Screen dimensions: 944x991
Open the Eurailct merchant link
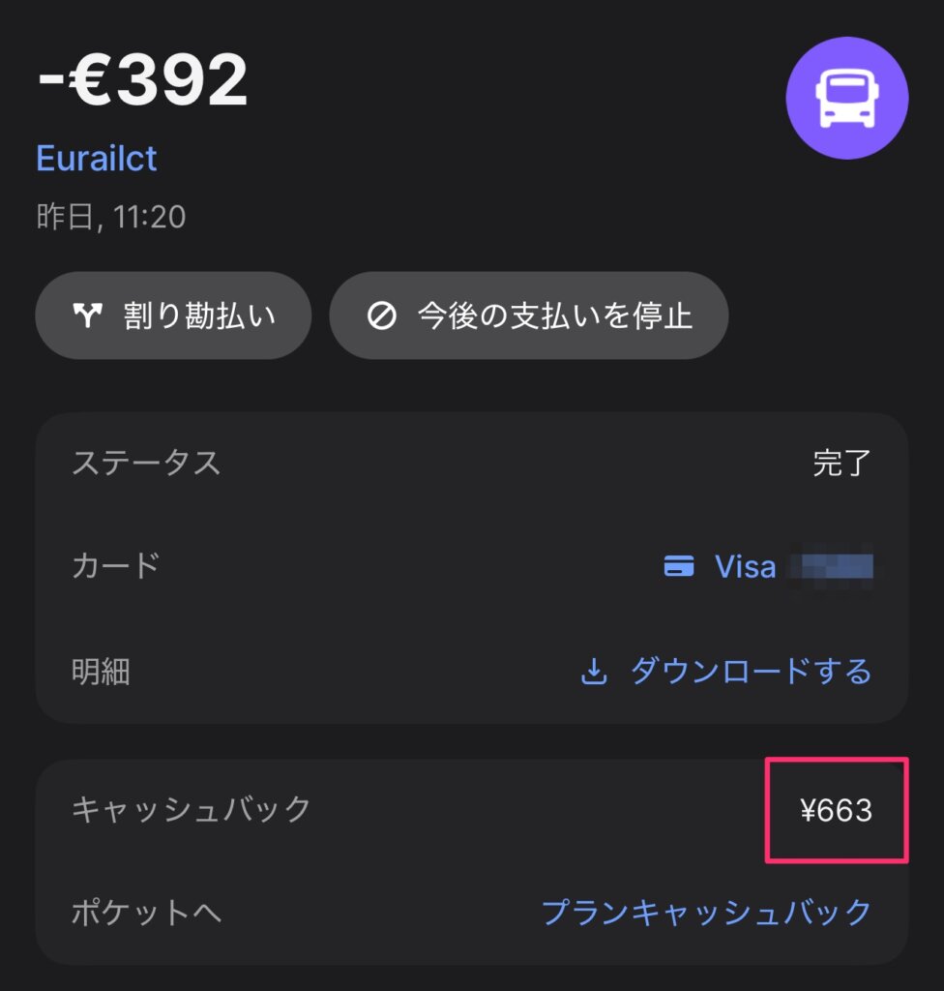pos(96,158)
